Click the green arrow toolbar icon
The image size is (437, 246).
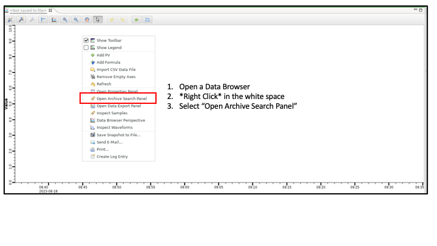pos(137,20)
